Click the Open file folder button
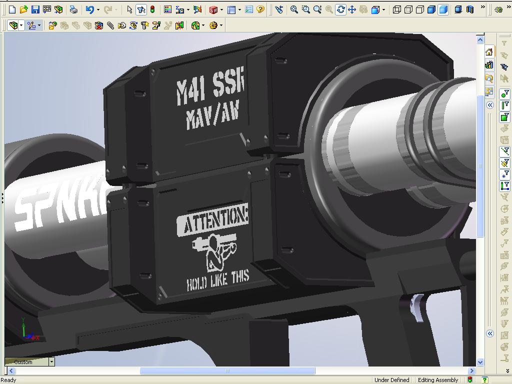 pyautogui.click(x=23, y=9)
